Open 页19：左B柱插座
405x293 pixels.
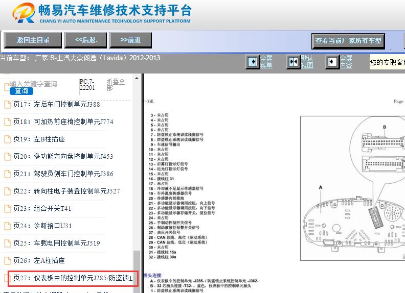pyautogui.click(x=39, y=139)
